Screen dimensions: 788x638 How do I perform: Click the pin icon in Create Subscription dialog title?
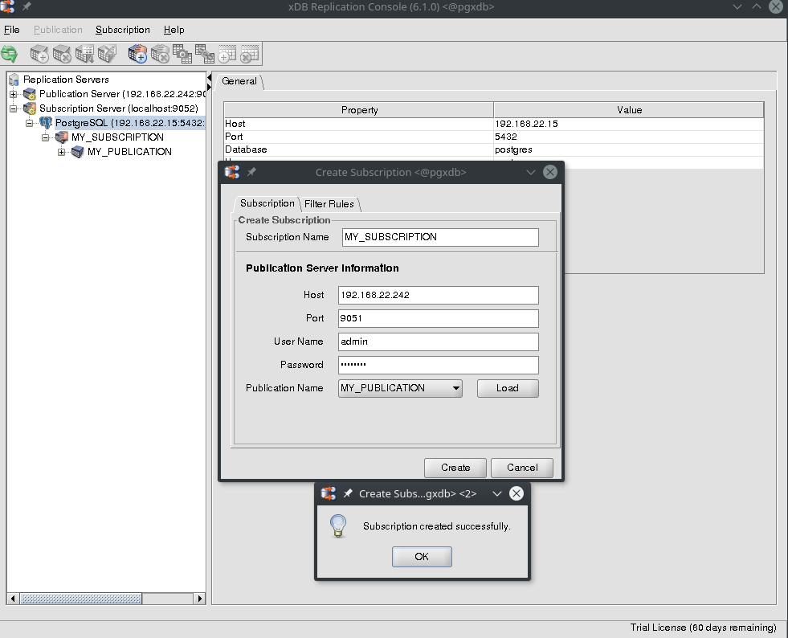(251, 172)
